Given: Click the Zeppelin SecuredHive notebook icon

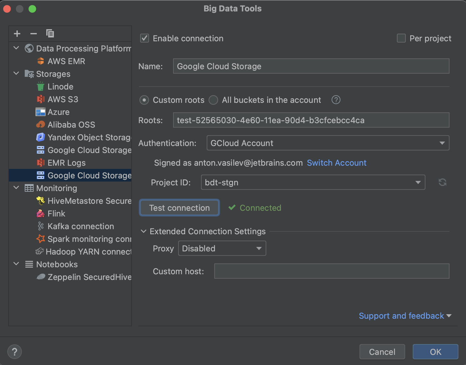Looking at the screenshot, I should pyautogui.click(x=41, y=277).
